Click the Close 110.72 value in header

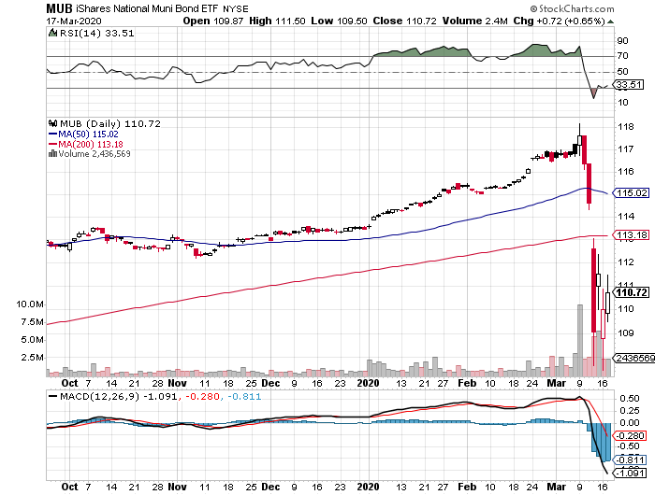click(x=404, y=21)
